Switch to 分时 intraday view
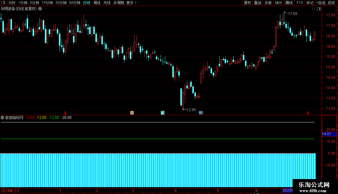The image size is (338, 194). 12,3
